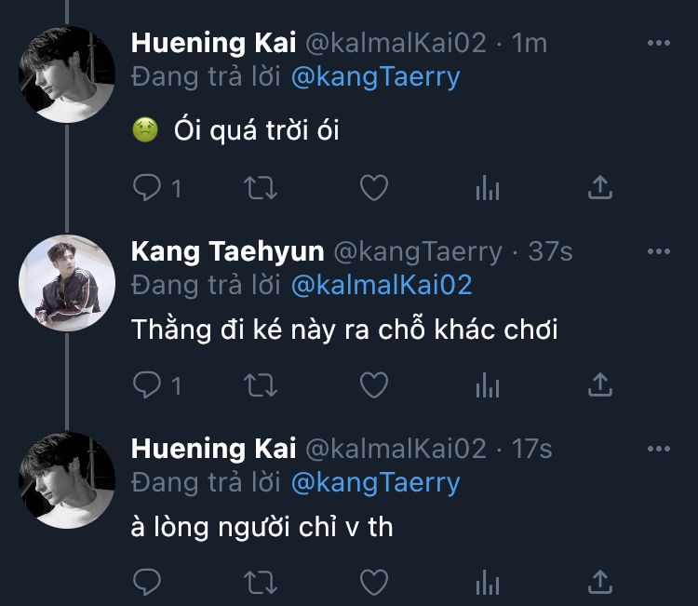The height and width of the screenshot is (606, 698).
Task: Open more options on Huening Kai's first tweet
Action: click(x=658, y=43)
